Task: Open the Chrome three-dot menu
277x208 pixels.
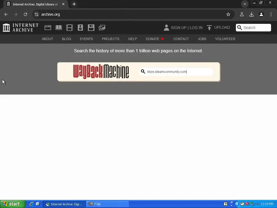Action: click(x=271, y=14)
